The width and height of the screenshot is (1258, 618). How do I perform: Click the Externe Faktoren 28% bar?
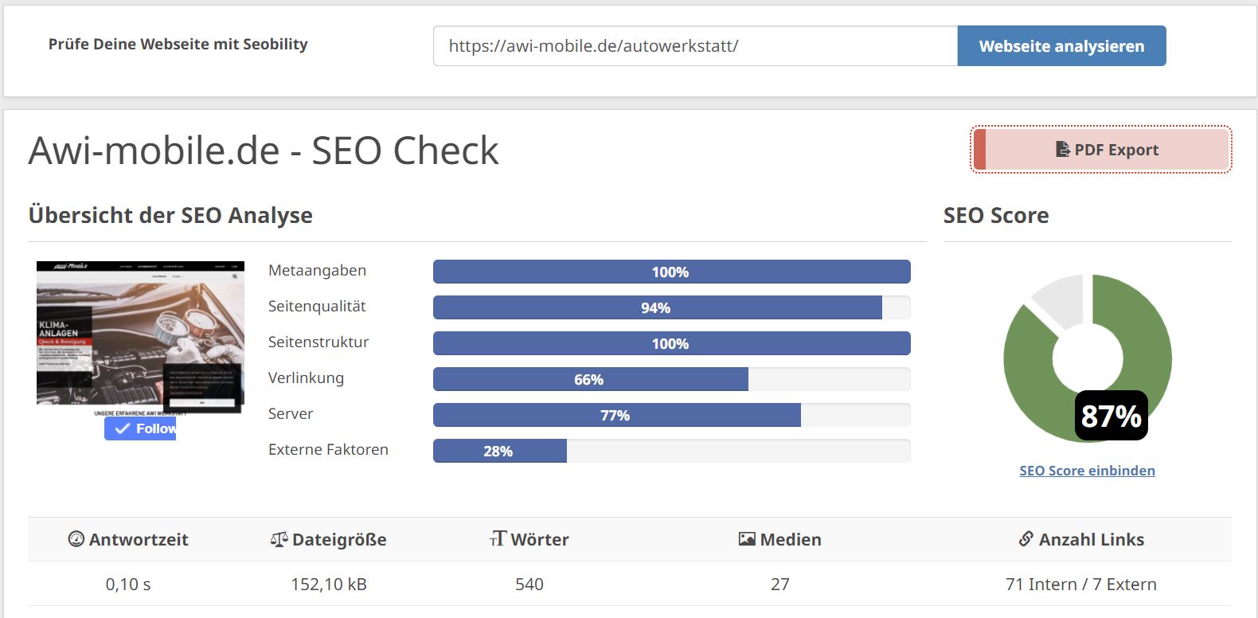pos(671,451)
